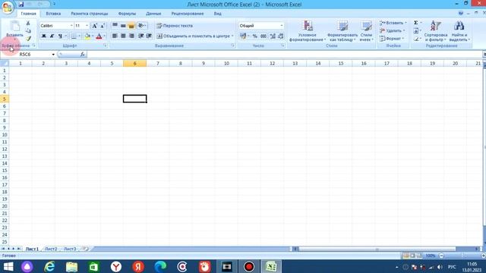Open Найти и выделить menu
The image size is (486, 273).
459,31
